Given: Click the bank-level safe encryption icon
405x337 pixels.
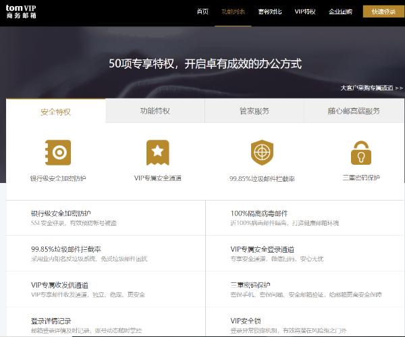Looking at the screenshot, I should pyautogui.click(x=58, y=153).
